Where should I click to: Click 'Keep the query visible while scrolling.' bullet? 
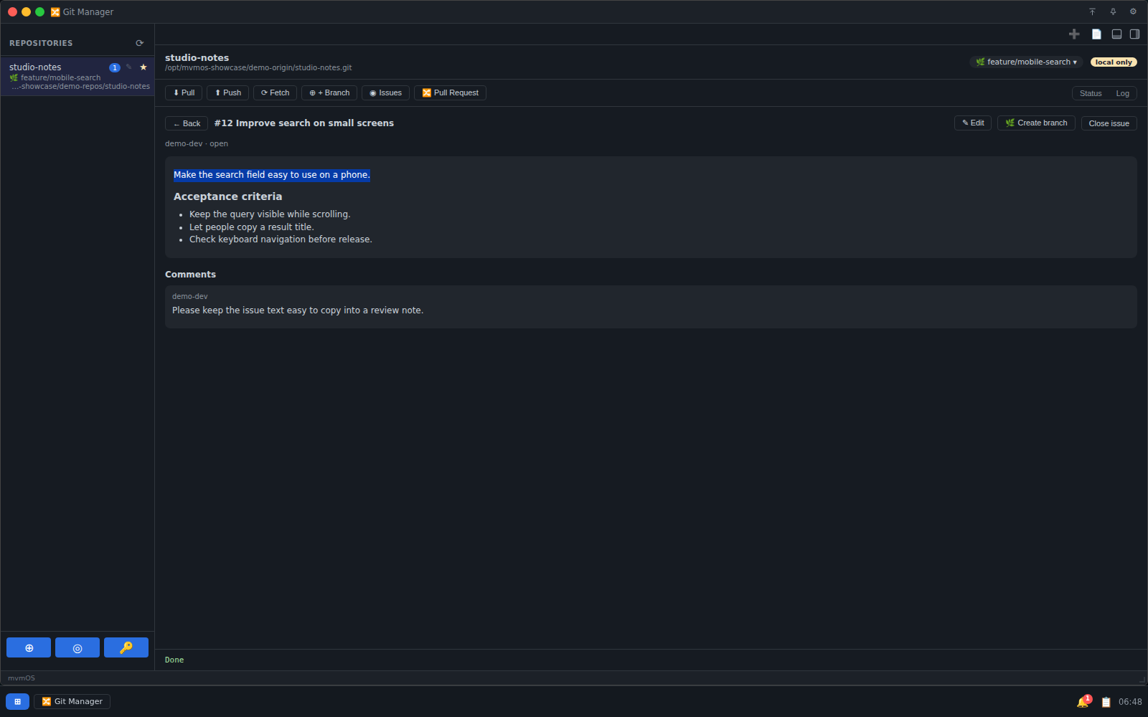tap(270, 214)
